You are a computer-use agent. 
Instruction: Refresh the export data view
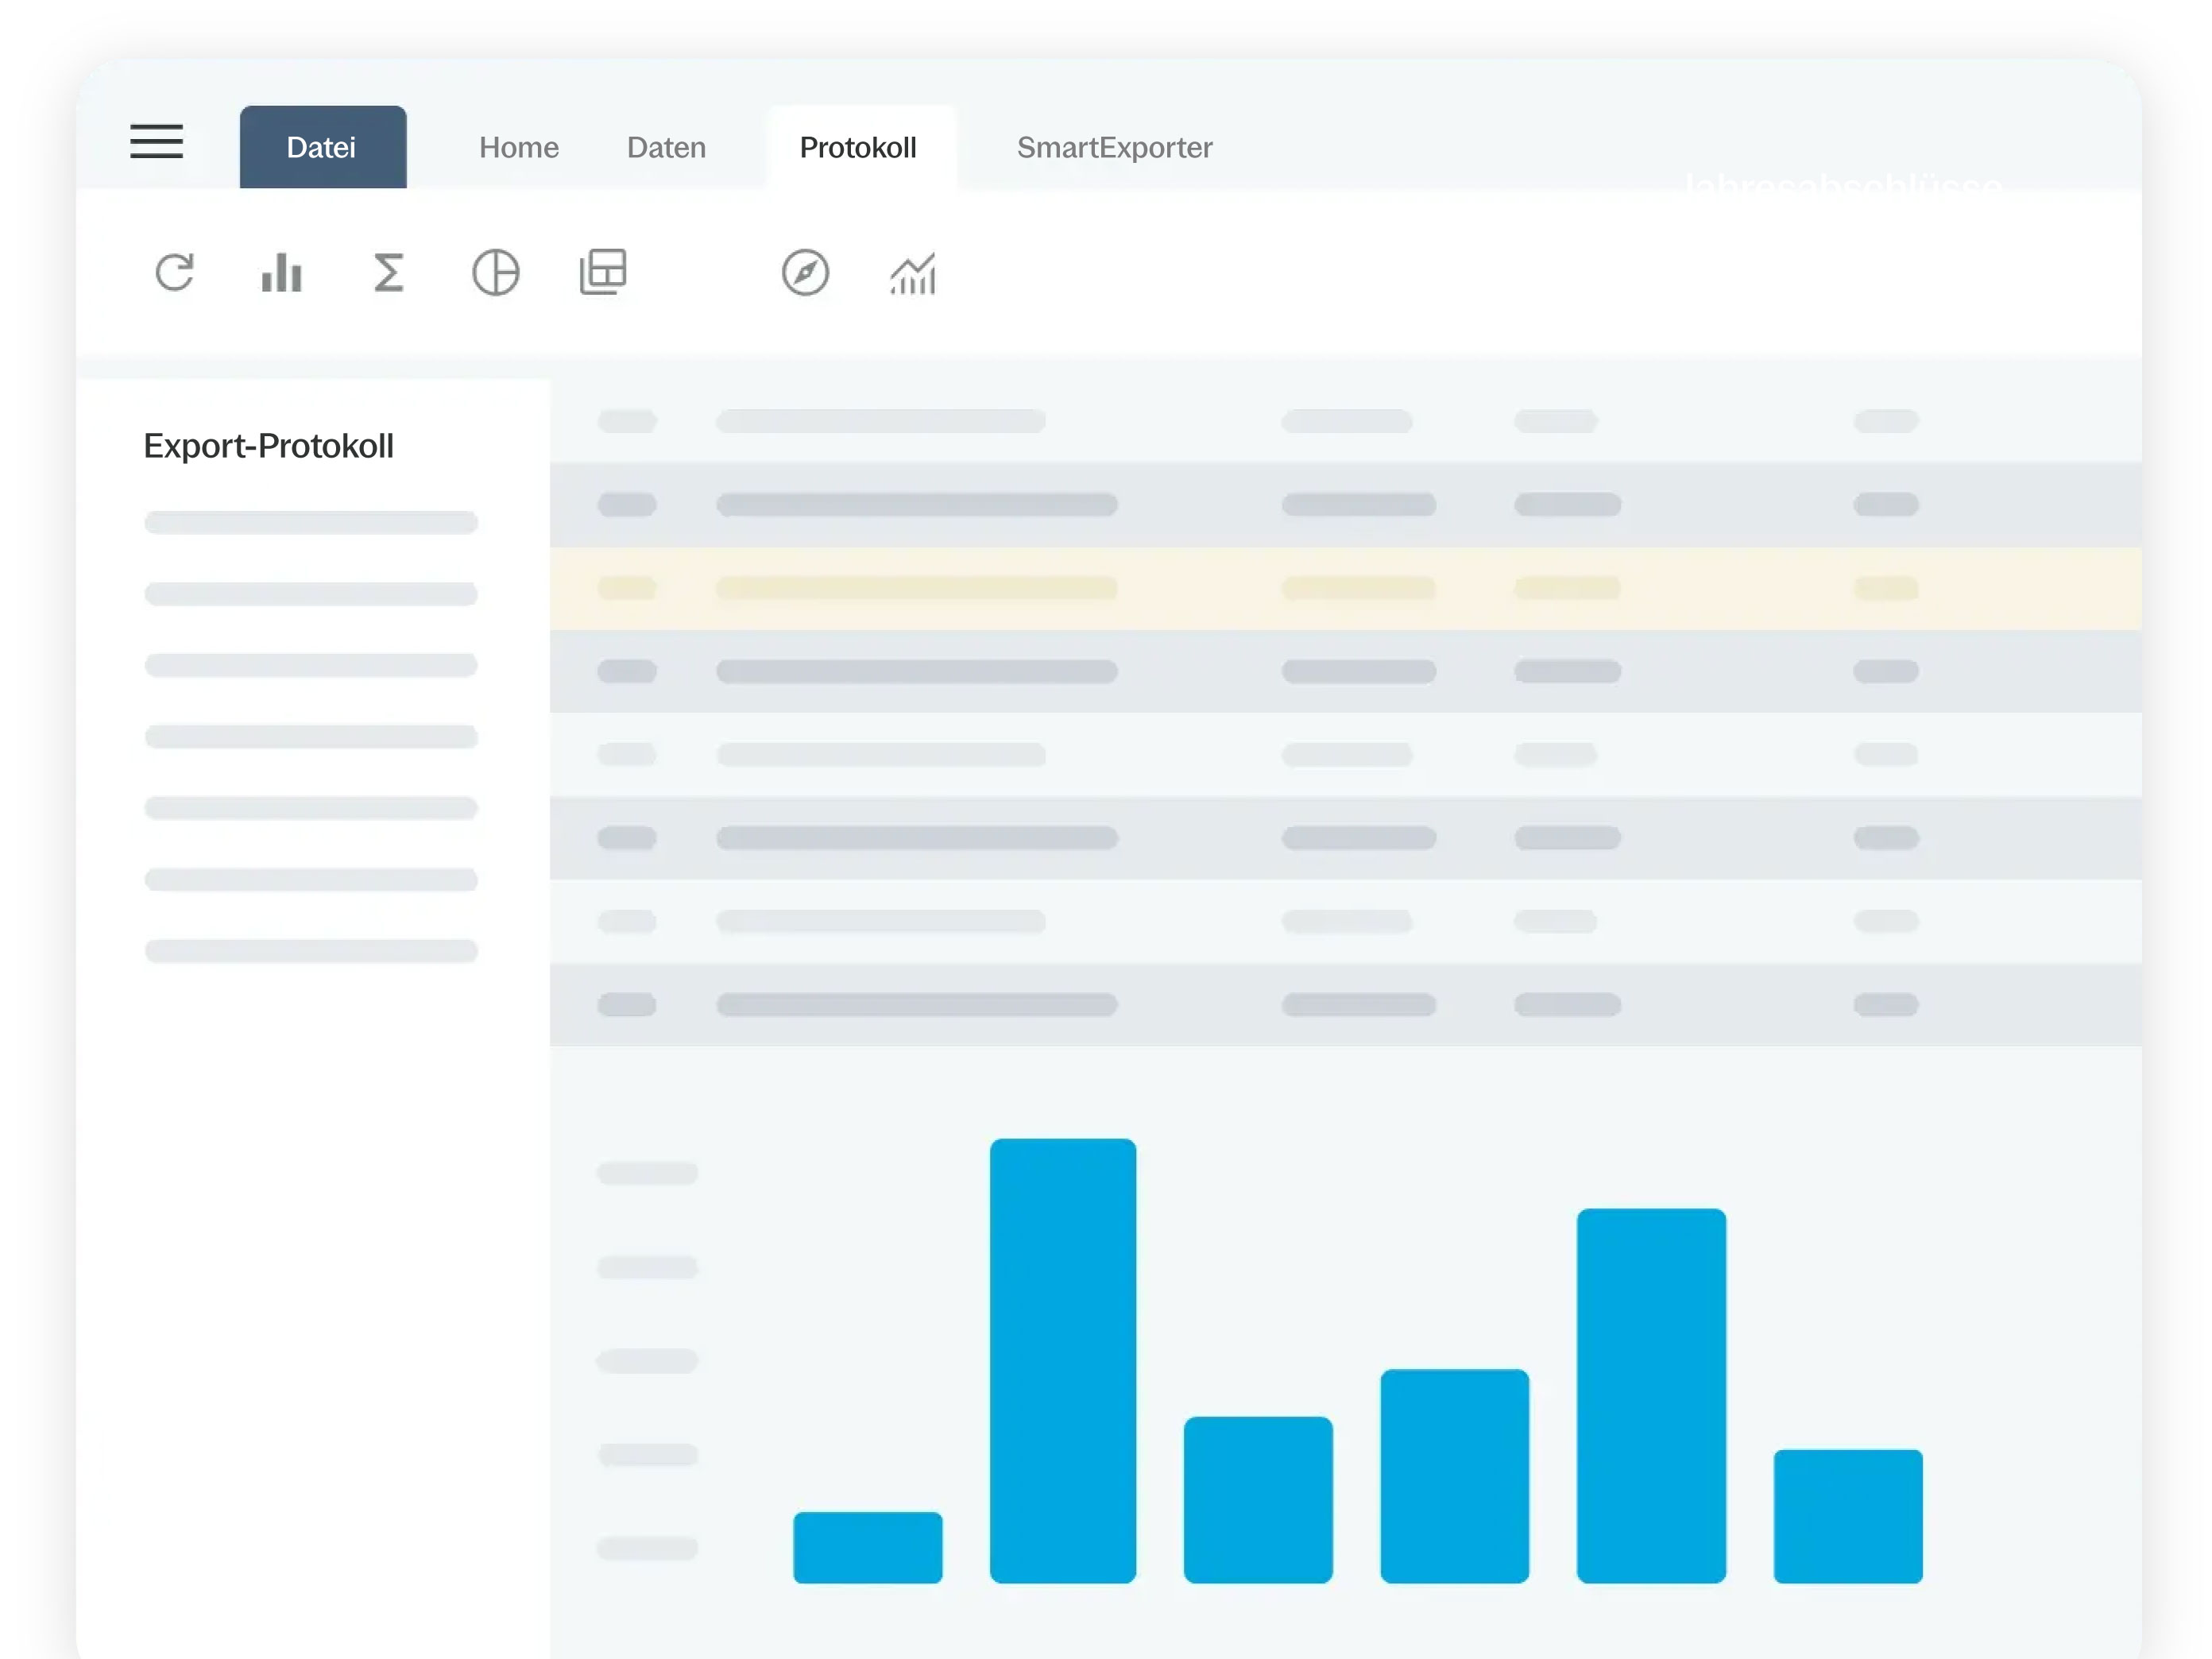(175, 272)
